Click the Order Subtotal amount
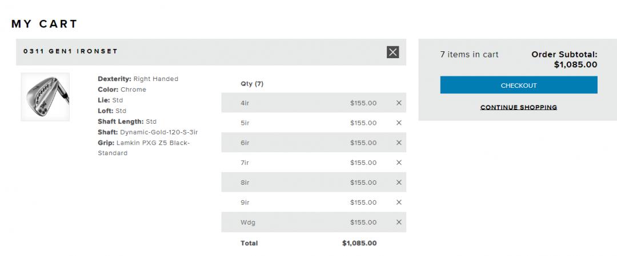The image size is (617, 256). click(x=575, y=65)
